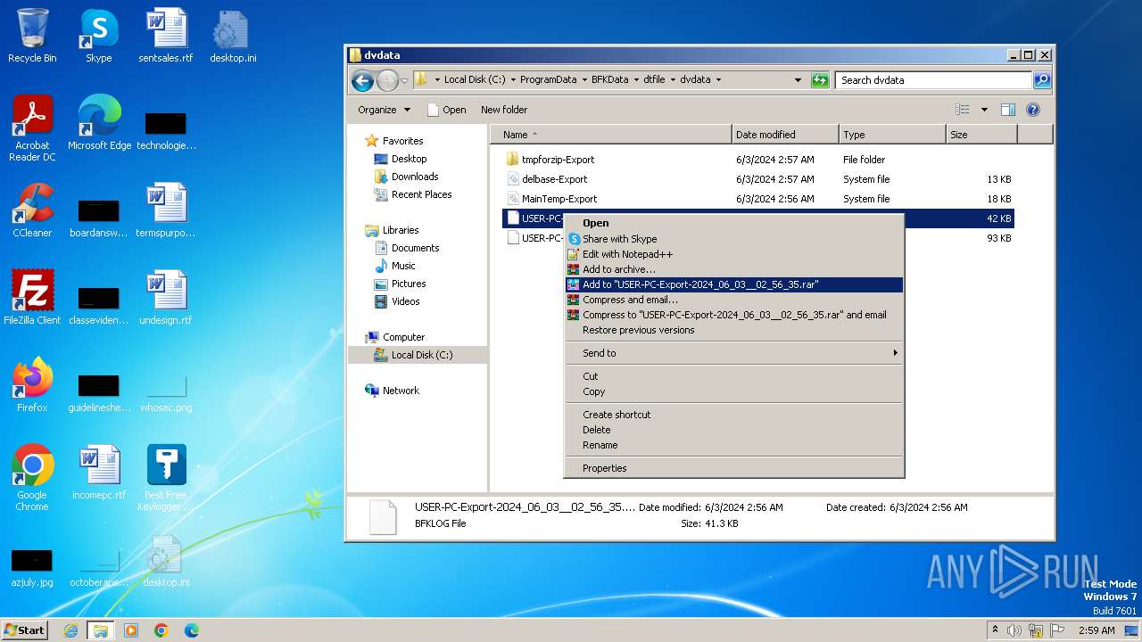Select Restore previous versions

point(734,330)
